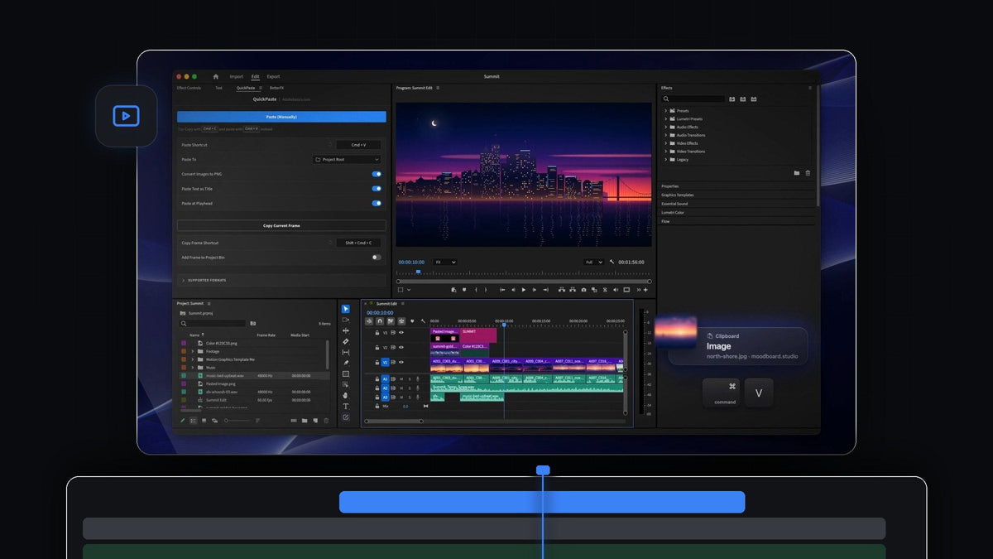
Task: Hide track V3 with its eye icon
Action: [401, 332]
